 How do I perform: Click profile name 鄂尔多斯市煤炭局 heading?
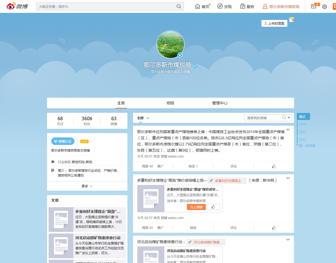(167, 65)
